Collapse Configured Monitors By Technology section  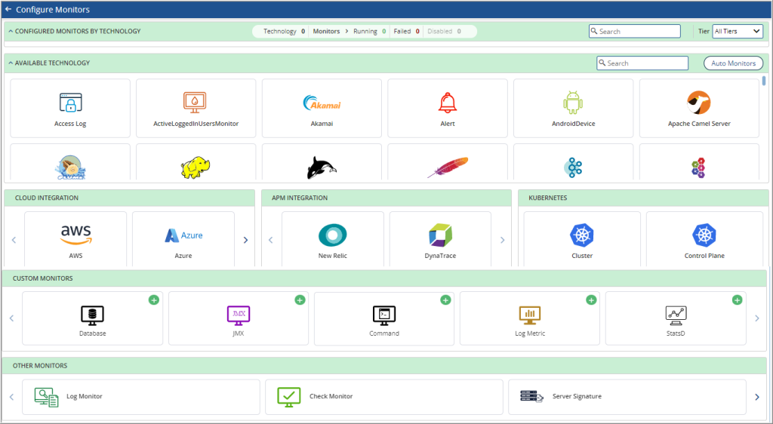tap(11, 31)
